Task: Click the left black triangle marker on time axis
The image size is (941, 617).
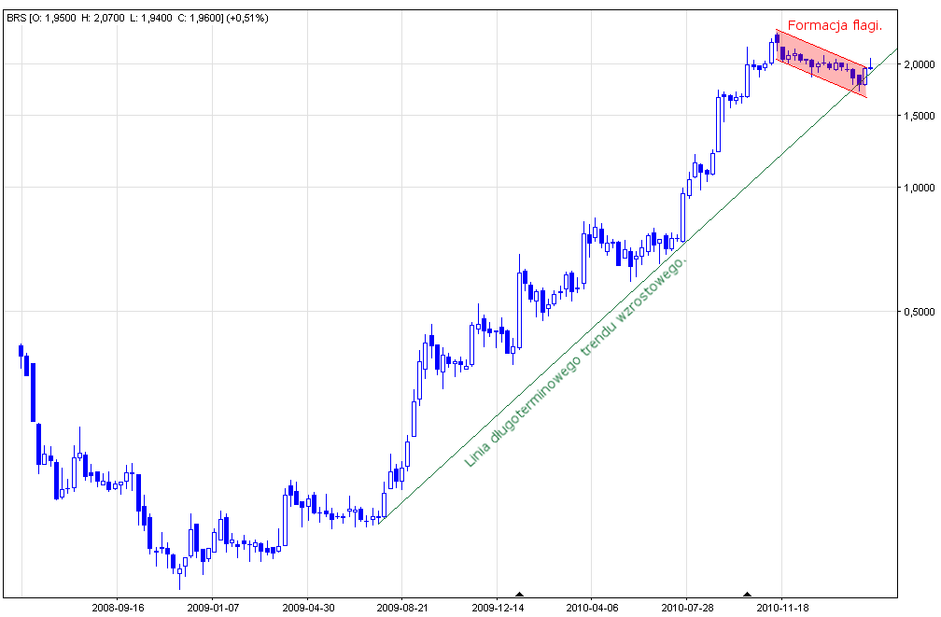Action: [520, 594]
